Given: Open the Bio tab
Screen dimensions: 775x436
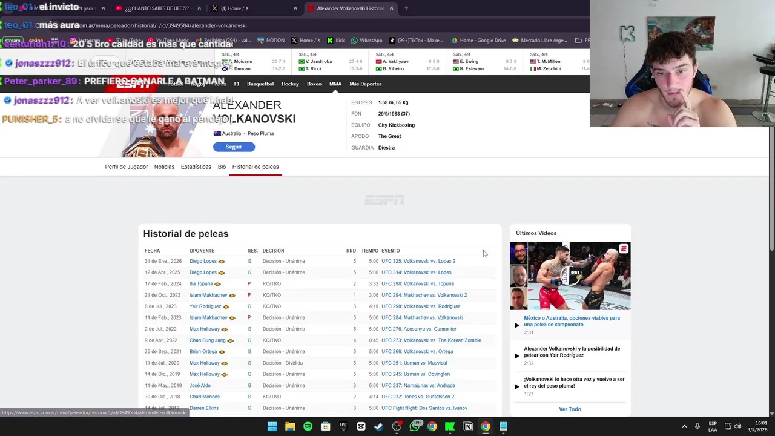Looking at the screenshot, I should [222, 167].
